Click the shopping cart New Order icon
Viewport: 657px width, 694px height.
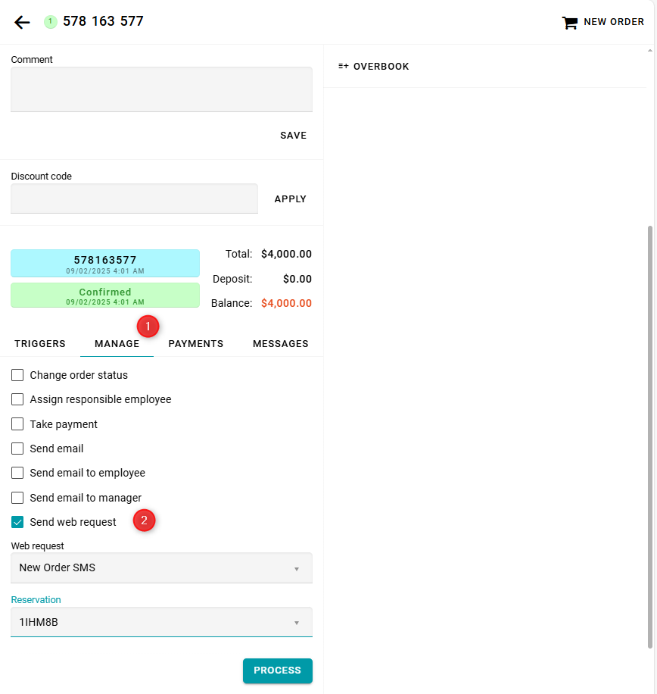(569, 23)
